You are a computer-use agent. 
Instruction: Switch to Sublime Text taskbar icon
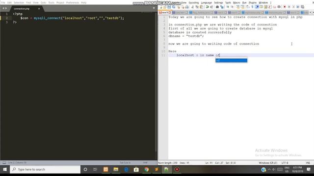pyautogui.click(x=157, y=170)
